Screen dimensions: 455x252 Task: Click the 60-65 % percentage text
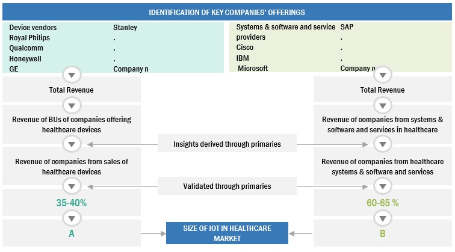click(382, 203)
